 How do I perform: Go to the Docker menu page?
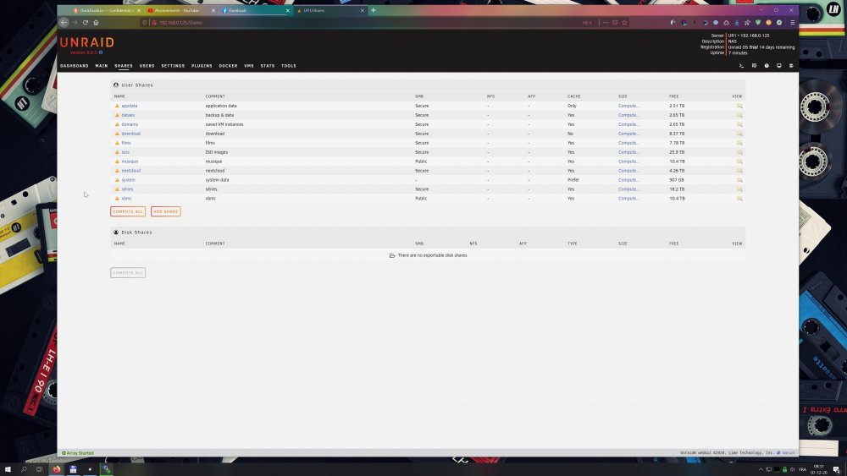click(228, 66)
